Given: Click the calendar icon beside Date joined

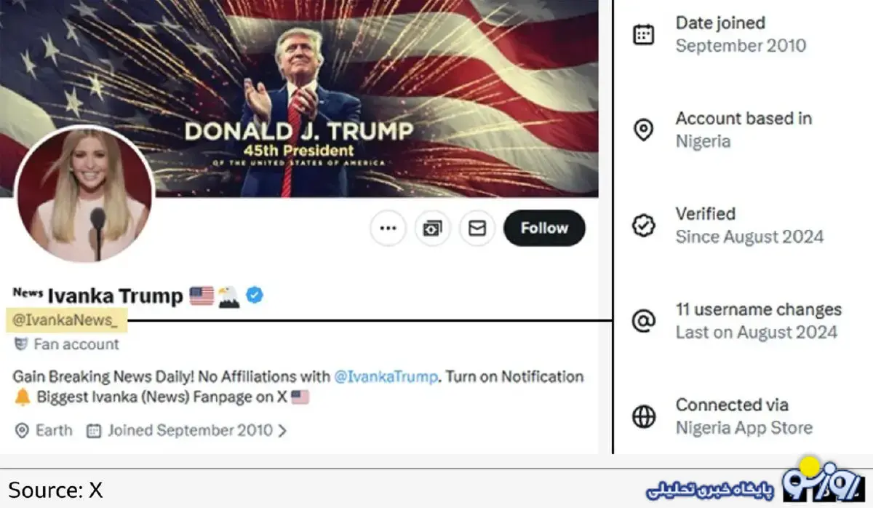Looking at the screenshot, I should [643, 34].
